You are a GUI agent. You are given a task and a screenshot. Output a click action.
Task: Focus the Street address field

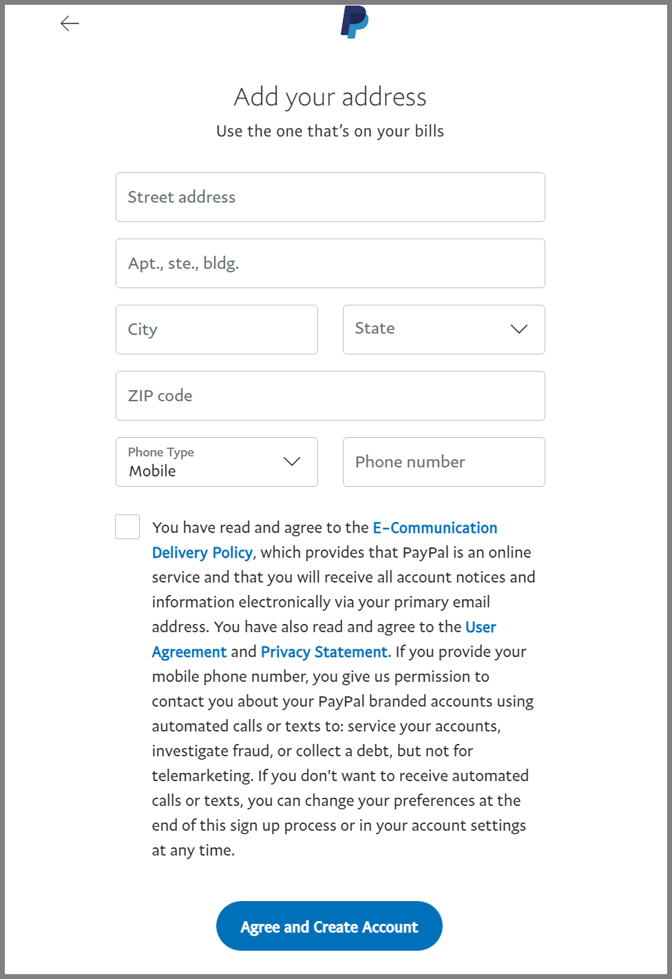click(330, 197)
